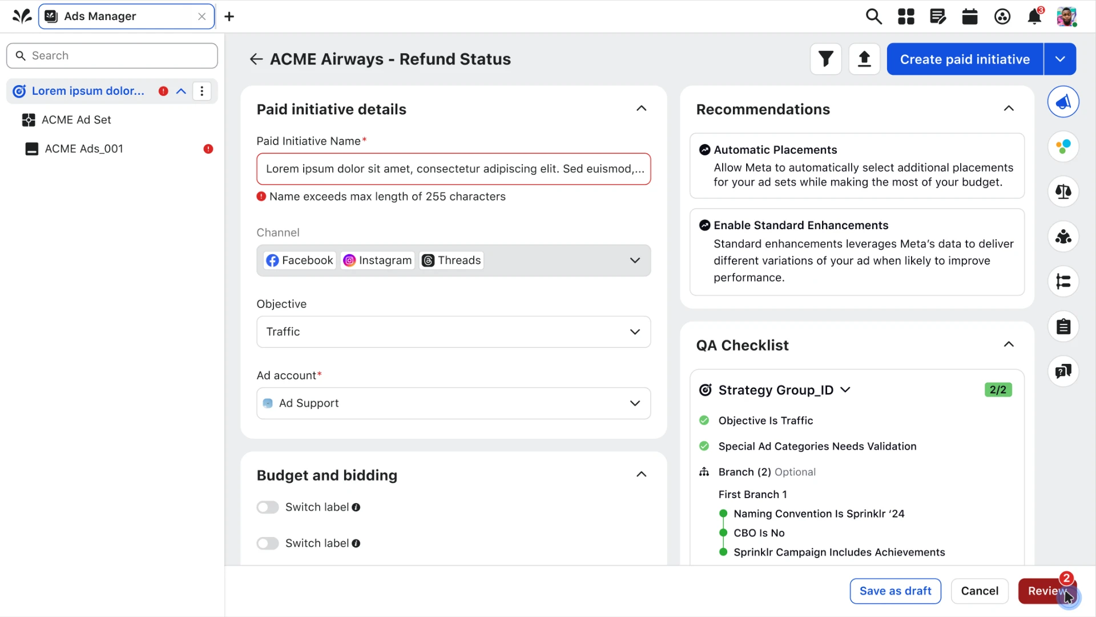Open the audience people panel in right rail
Screen dimensions: 1096x617
coord(1063,237)
